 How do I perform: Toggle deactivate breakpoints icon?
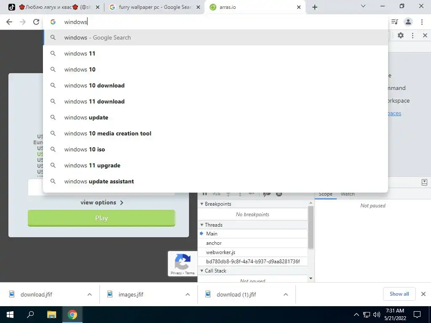pos(266,193)
